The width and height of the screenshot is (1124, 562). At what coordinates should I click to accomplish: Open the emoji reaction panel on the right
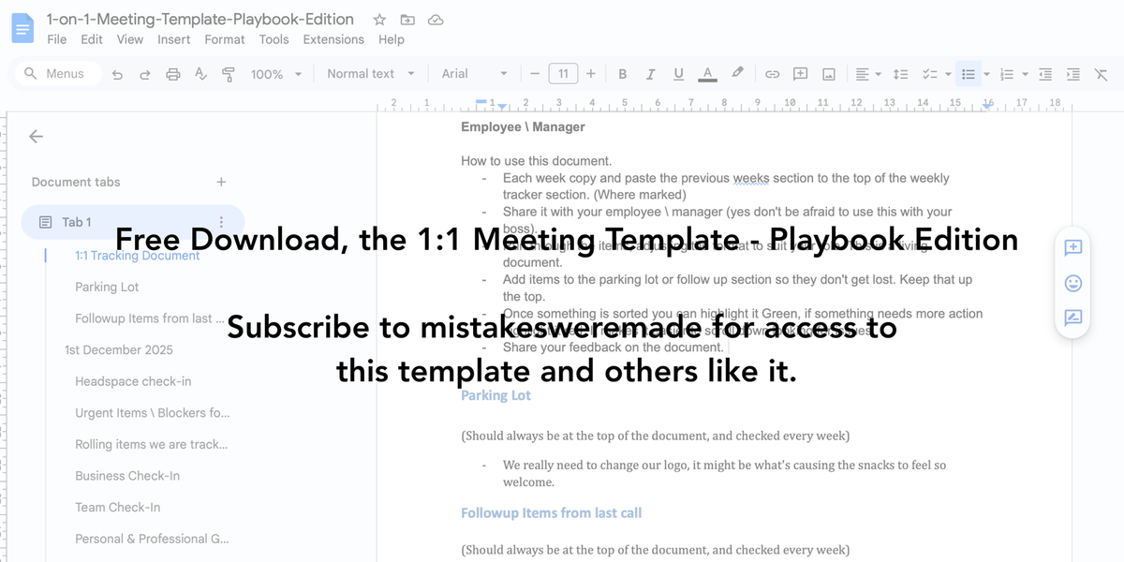pyautogui.click(x=1072, y=283)
